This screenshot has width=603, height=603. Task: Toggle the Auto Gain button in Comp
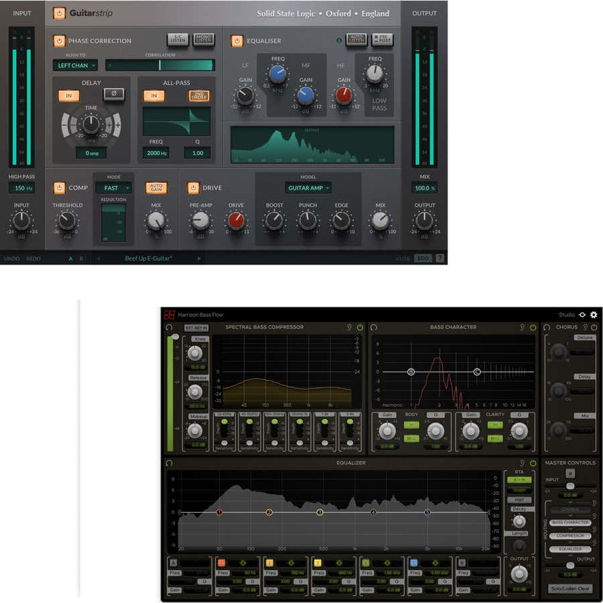[156, 188]
